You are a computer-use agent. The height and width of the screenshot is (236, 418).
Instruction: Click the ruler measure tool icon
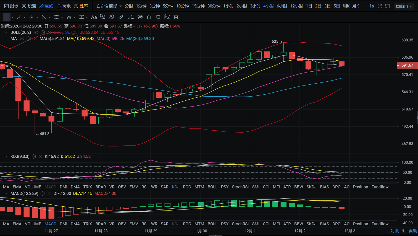coord(121,17)
